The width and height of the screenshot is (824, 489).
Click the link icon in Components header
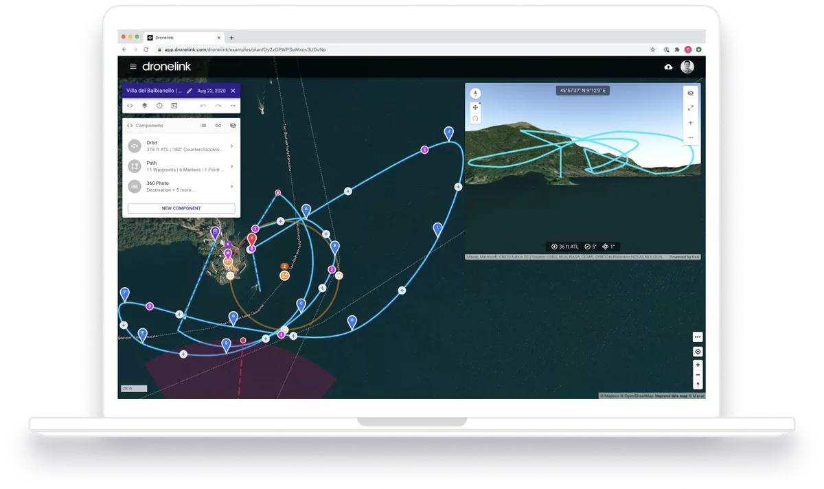tap(218, 126)
